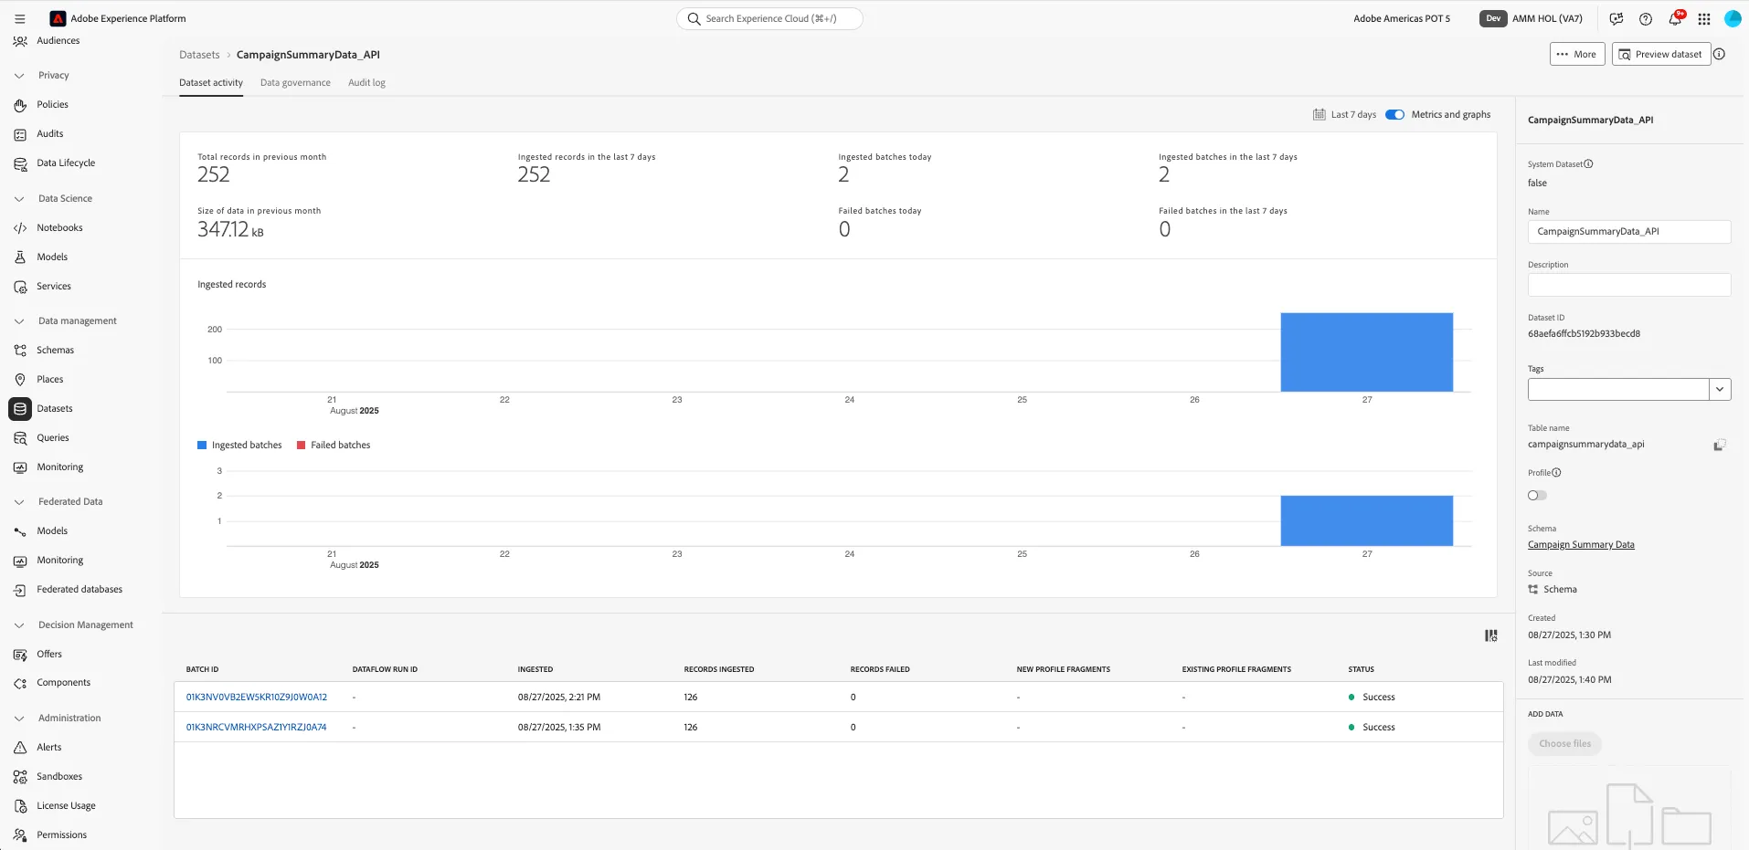1749x850 pixels.
Task: Copy the table name campaignsummarydata_api
Action: tap(1719, 445)
